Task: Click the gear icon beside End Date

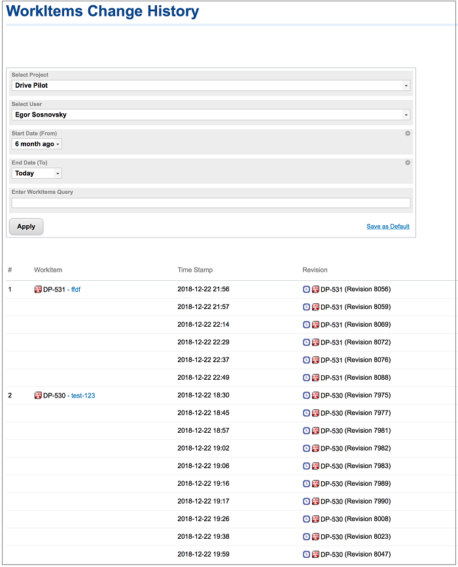Action: pyautogui.click(x=408, y=163)
